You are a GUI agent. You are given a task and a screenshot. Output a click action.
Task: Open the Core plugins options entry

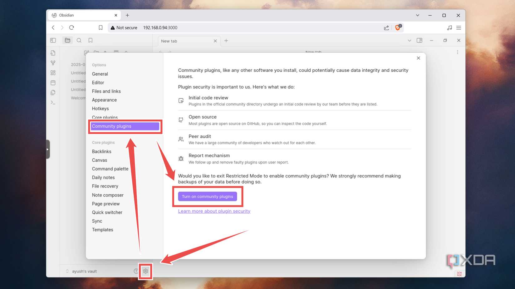pos(105,117)
